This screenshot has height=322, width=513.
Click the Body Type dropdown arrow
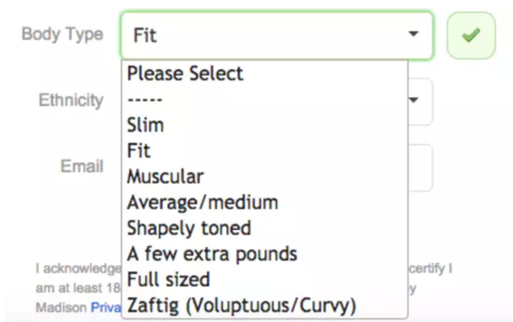[413, 34]
